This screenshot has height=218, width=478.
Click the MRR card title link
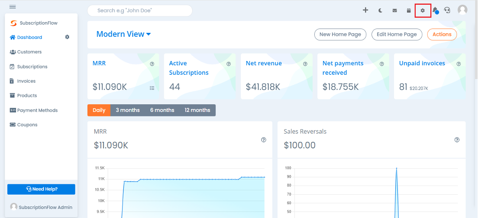click(99, 63)
